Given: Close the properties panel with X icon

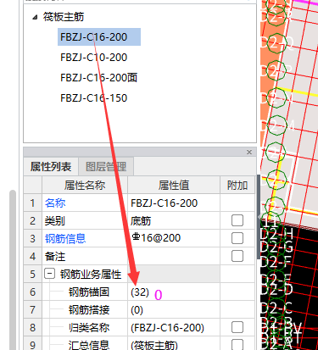Looking at the screenshot, I should tap(249, 153).
